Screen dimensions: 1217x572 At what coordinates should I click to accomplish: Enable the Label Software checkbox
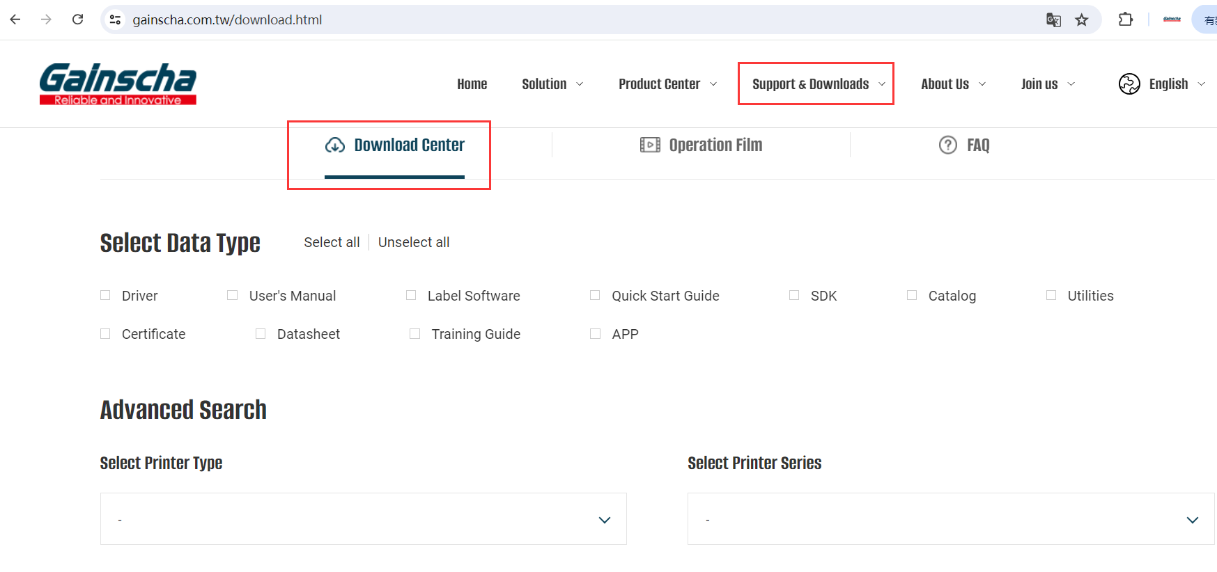(x=411, y=295)
